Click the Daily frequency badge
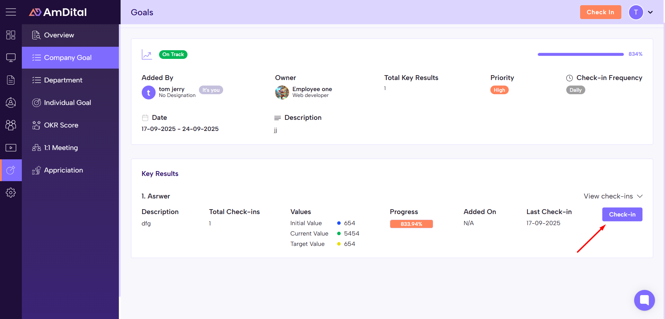The image size is (665, 319). point(576,90)
